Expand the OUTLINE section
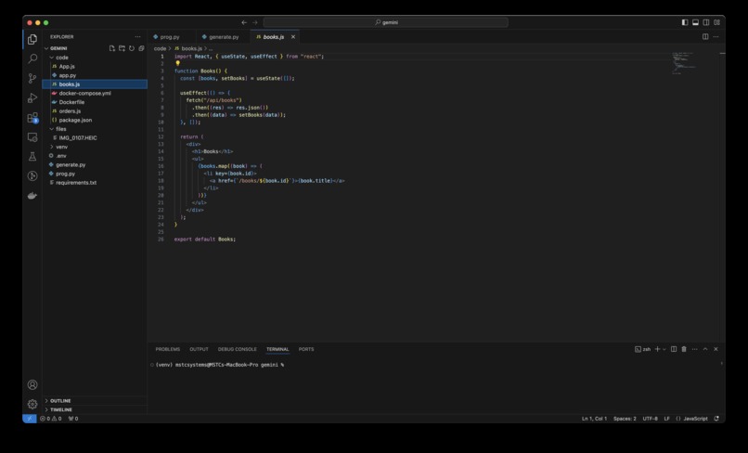Image resolution: width=748 pixels, height=453 pixels. 60,401
